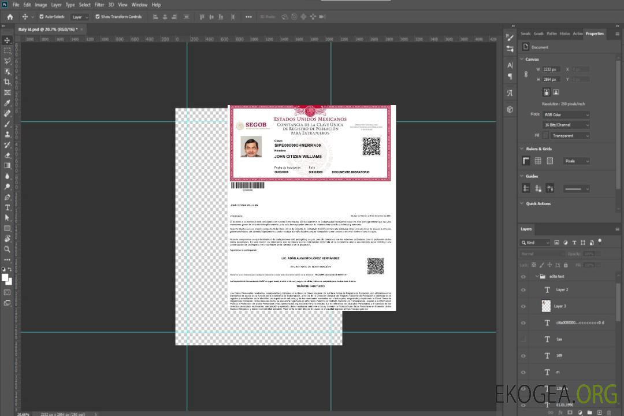Screen dimensions: 624x416
Task: Toggle the Auto-Select checkbox
Action: click(x=42, y=17)
